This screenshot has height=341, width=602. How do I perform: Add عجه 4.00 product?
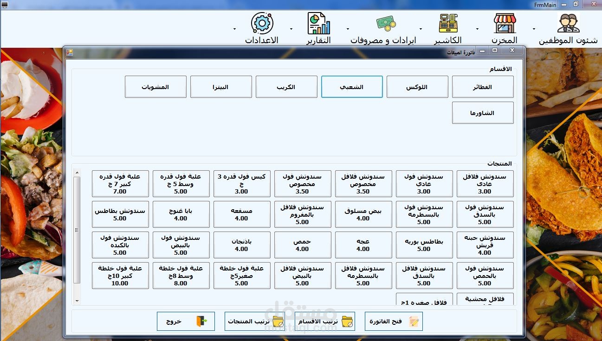pos(363,245)
